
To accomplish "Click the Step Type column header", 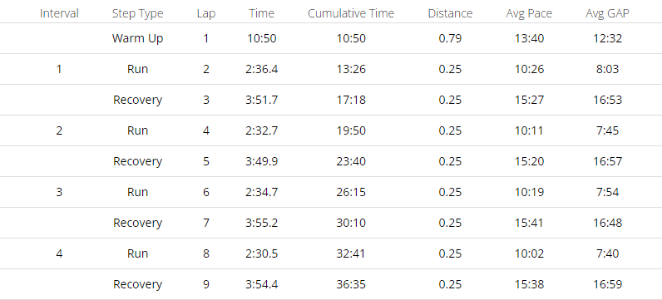I will click(137, 13).
